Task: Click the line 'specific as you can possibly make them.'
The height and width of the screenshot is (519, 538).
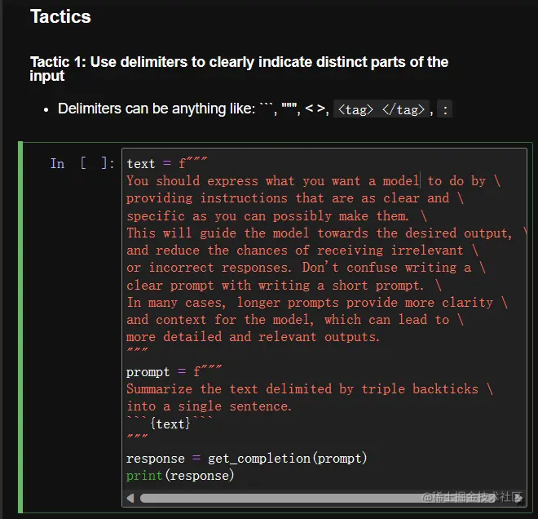Action: click(276, 215)
